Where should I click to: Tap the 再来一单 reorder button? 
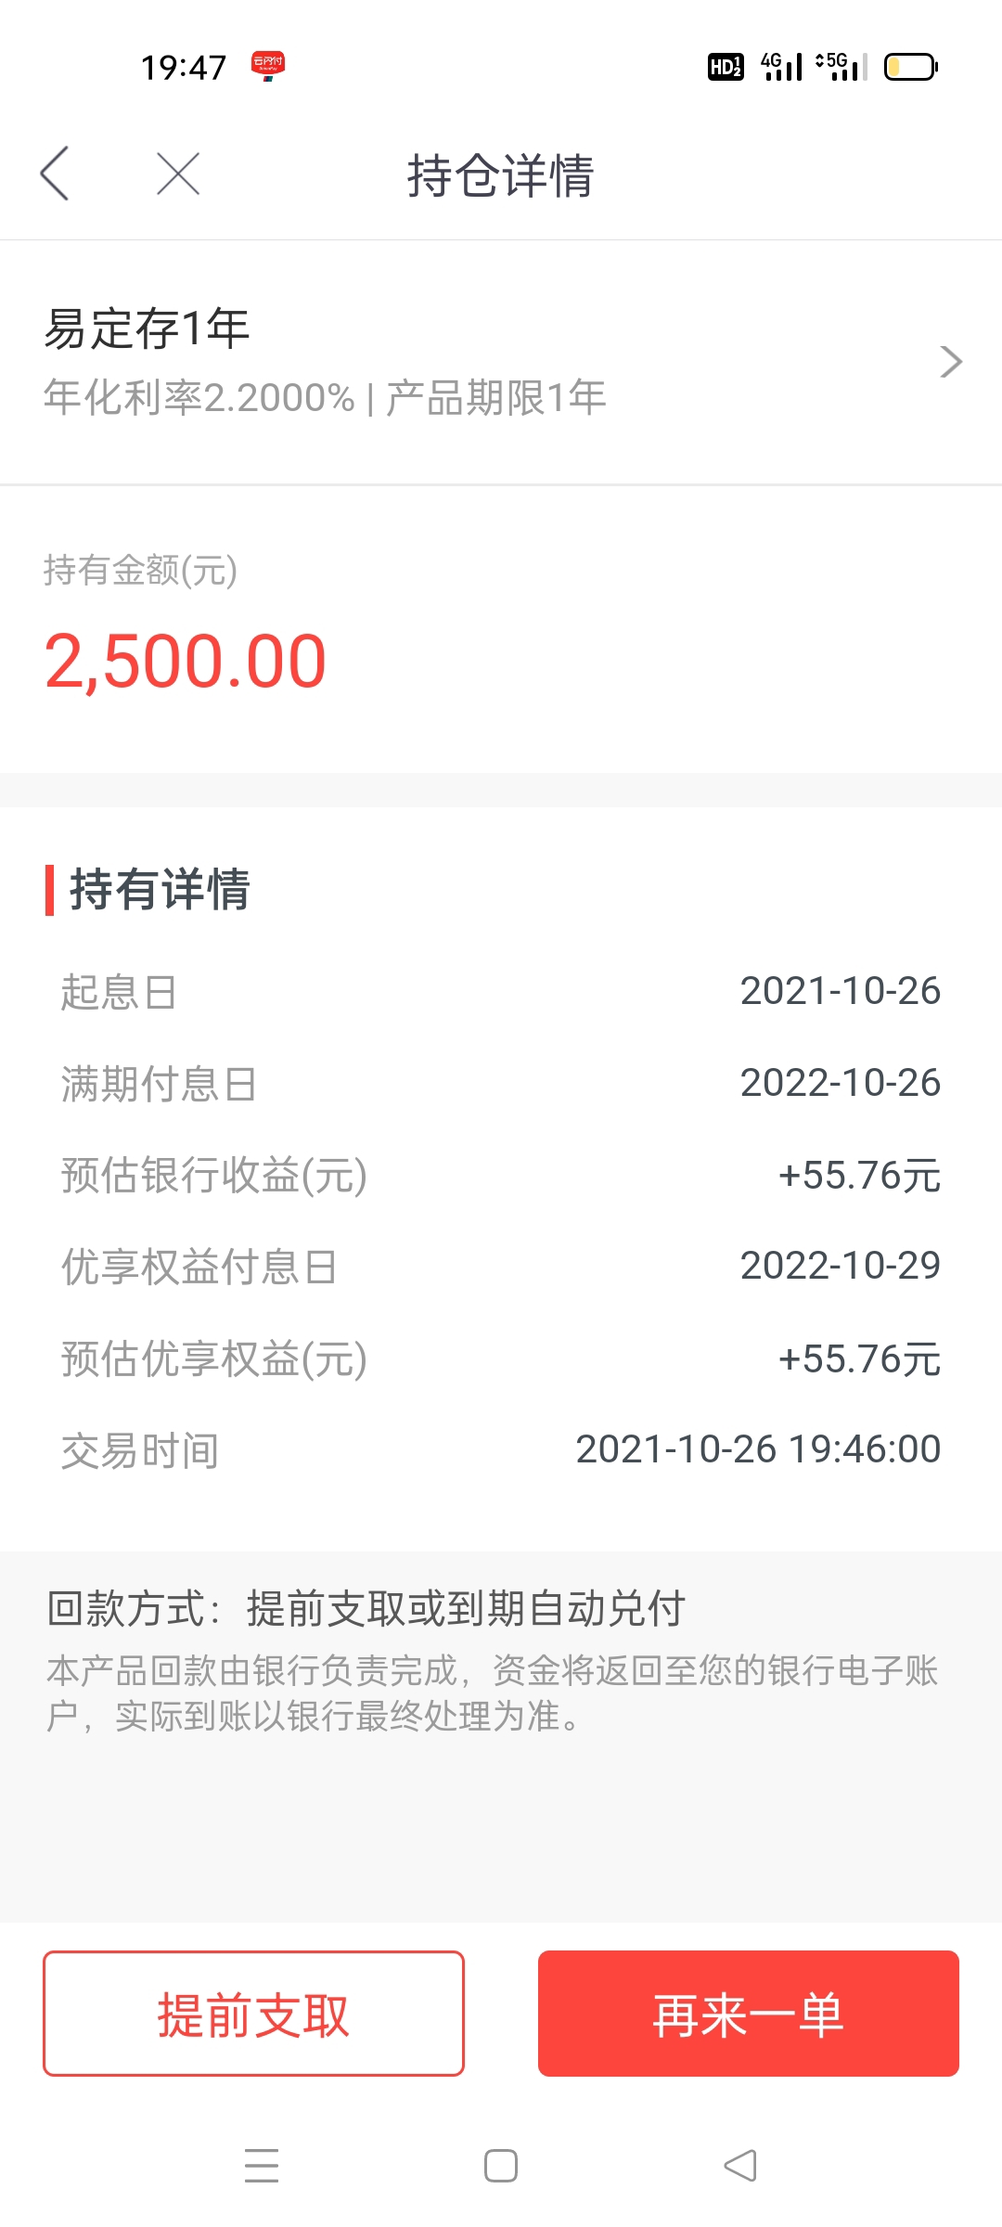[748, 2013]
